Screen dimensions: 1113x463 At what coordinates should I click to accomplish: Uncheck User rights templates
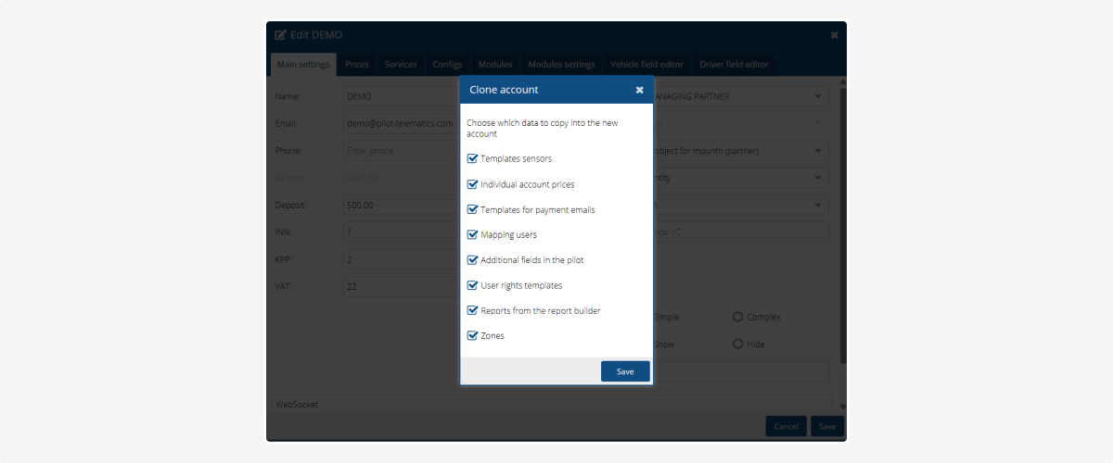pos(472,285)
